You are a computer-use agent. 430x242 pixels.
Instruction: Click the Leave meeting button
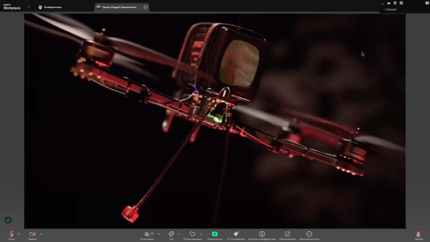pyautogui.click(x=419, y=235)
